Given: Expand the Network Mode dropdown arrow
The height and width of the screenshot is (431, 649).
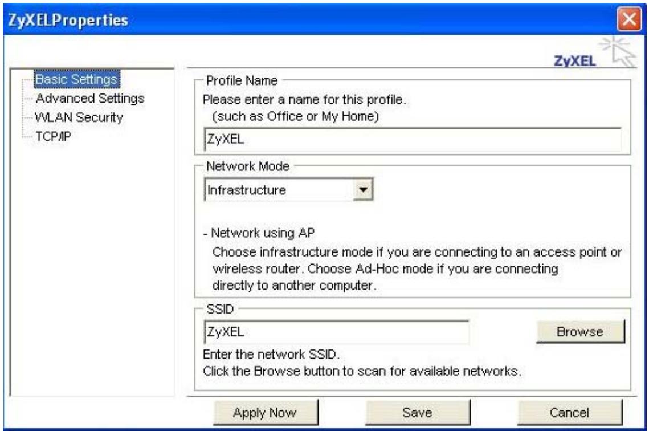Looking at the screenshot, I should [363, 190].
